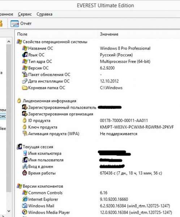Click the Активация продукта (WPA) keys icon

click(25, 133)
